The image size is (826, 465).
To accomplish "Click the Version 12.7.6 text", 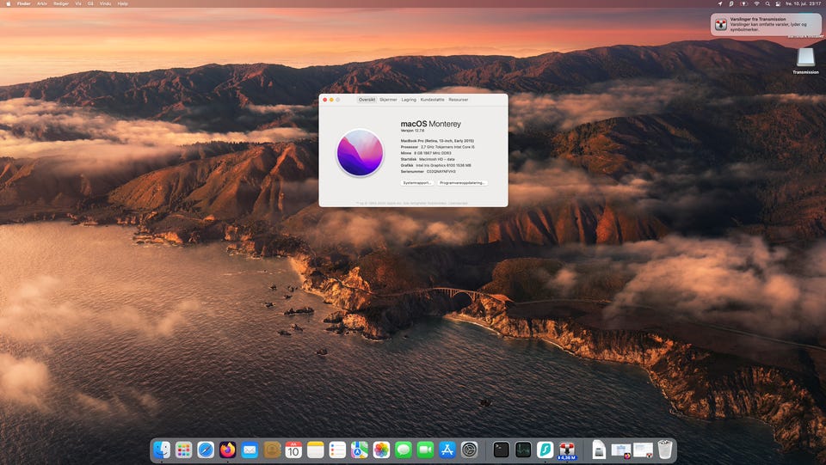I will [x=412, y=131].
